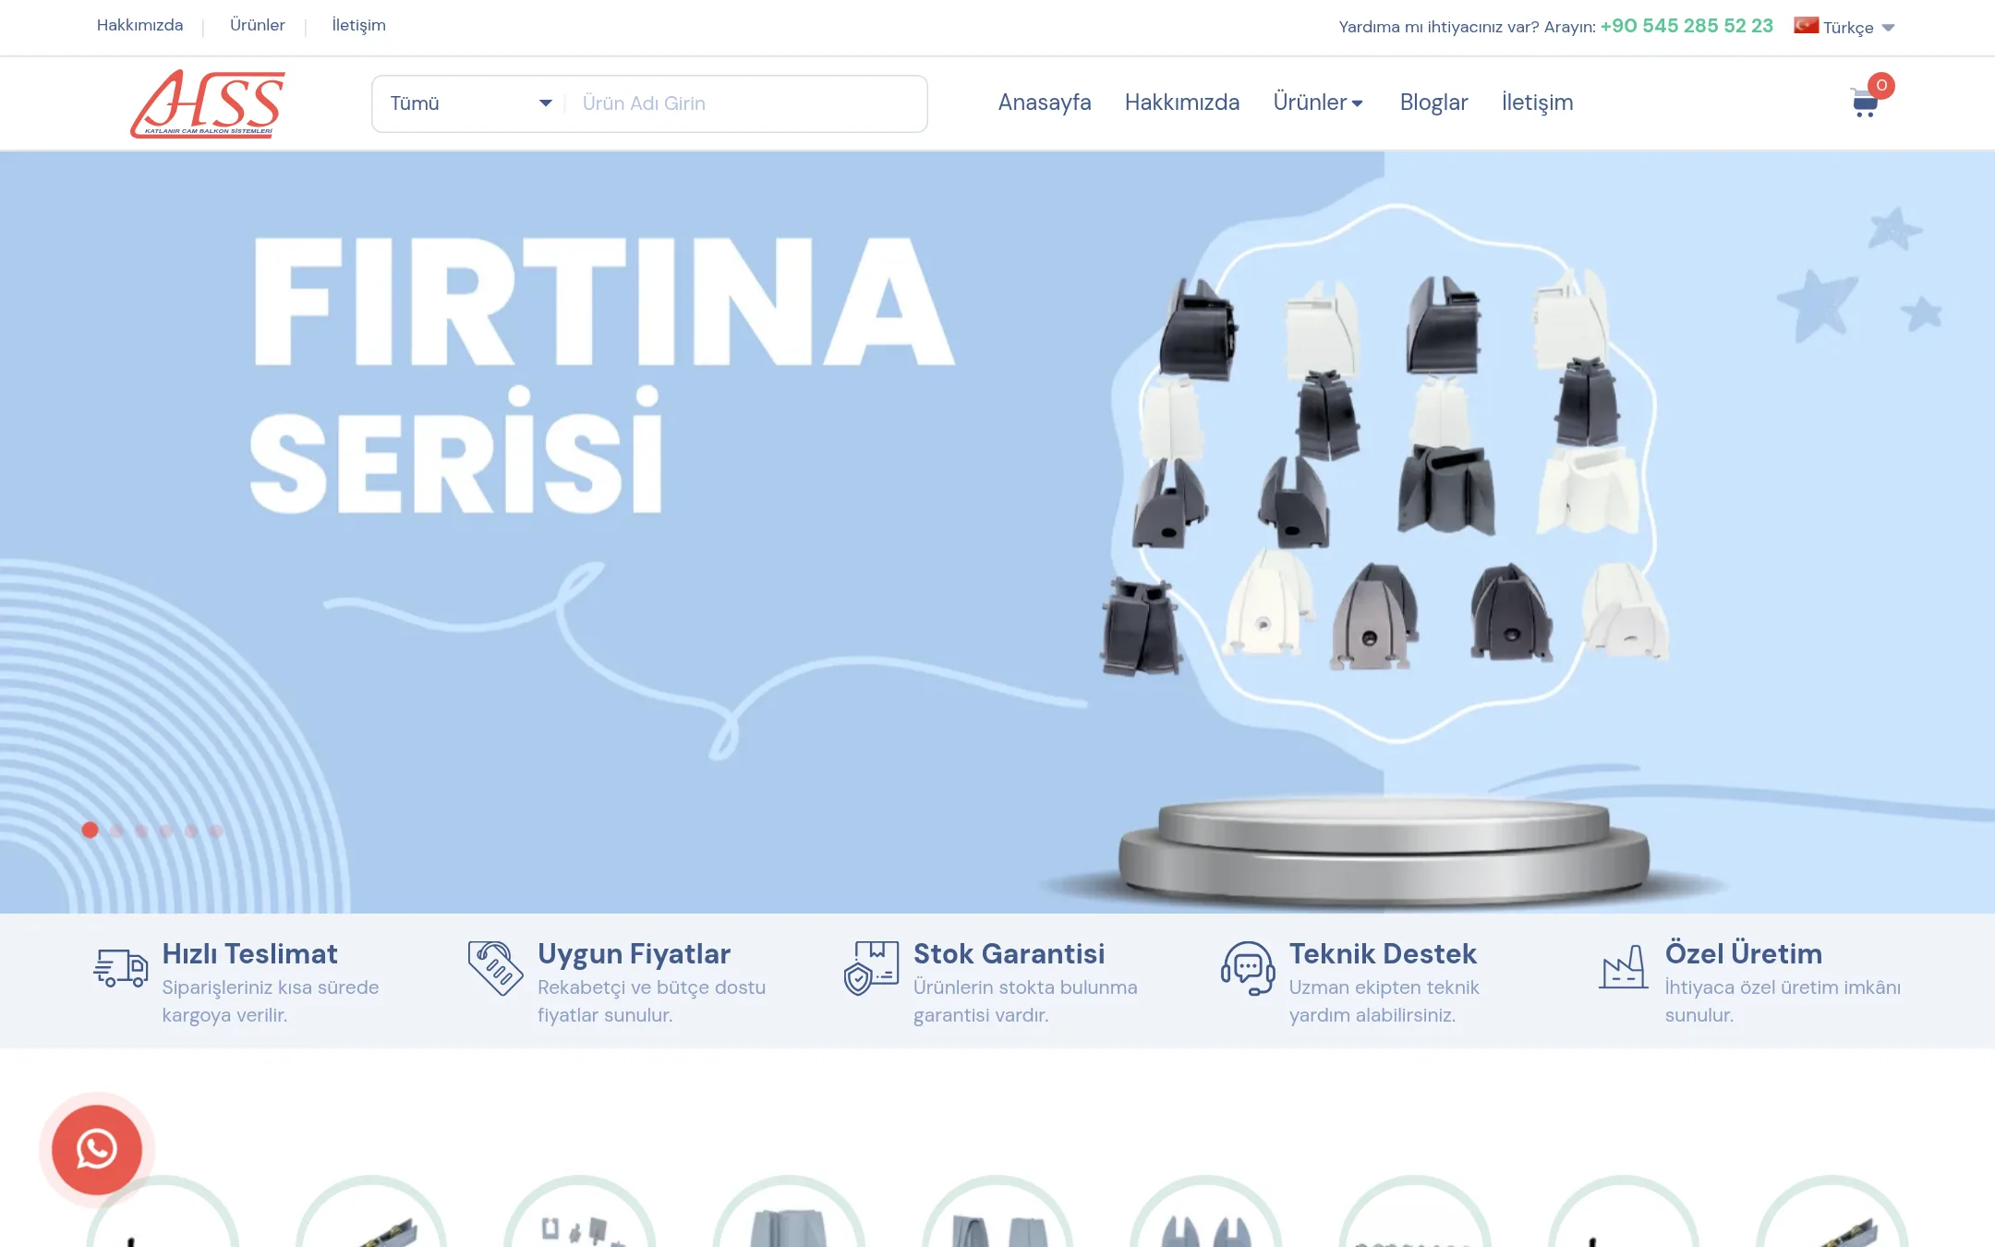Click the Hızlı Teslimat delivery truck icon
This screenshot has width=1995, height=1247.
[121, 968]
